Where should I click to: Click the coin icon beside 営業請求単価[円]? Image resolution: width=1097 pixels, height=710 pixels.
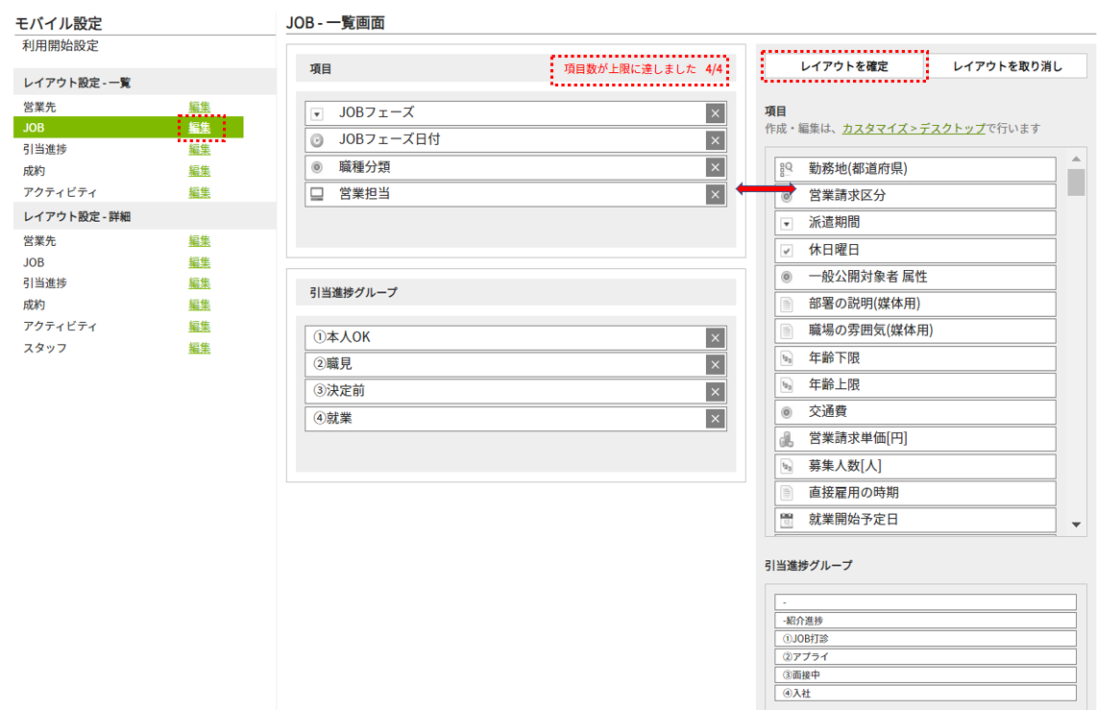tap(787, 439)
